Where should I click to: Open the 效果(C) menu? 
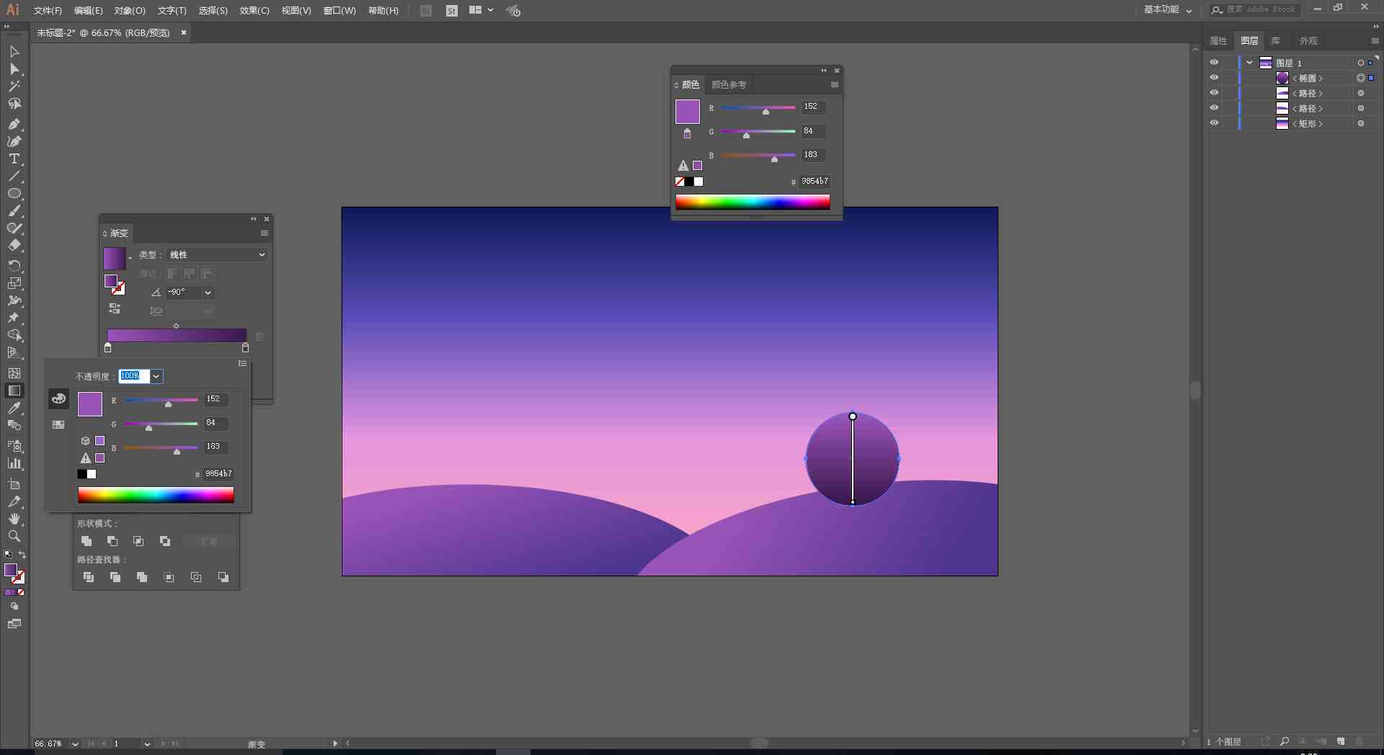coord(254,11)
